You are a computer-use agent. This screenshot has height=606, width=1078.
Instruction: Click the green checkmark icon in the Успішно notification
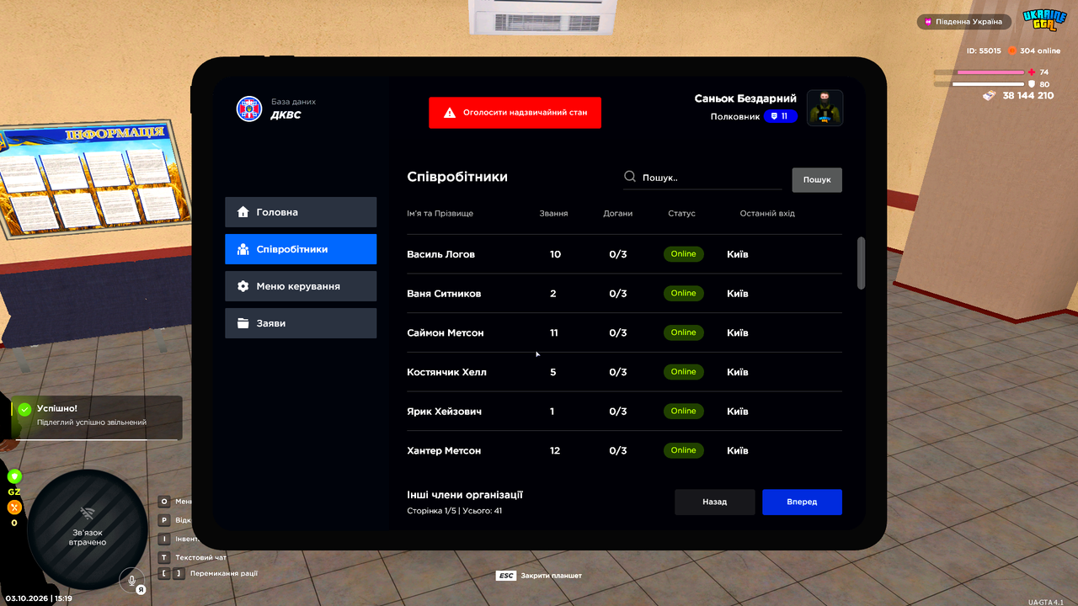pos(24,409)
